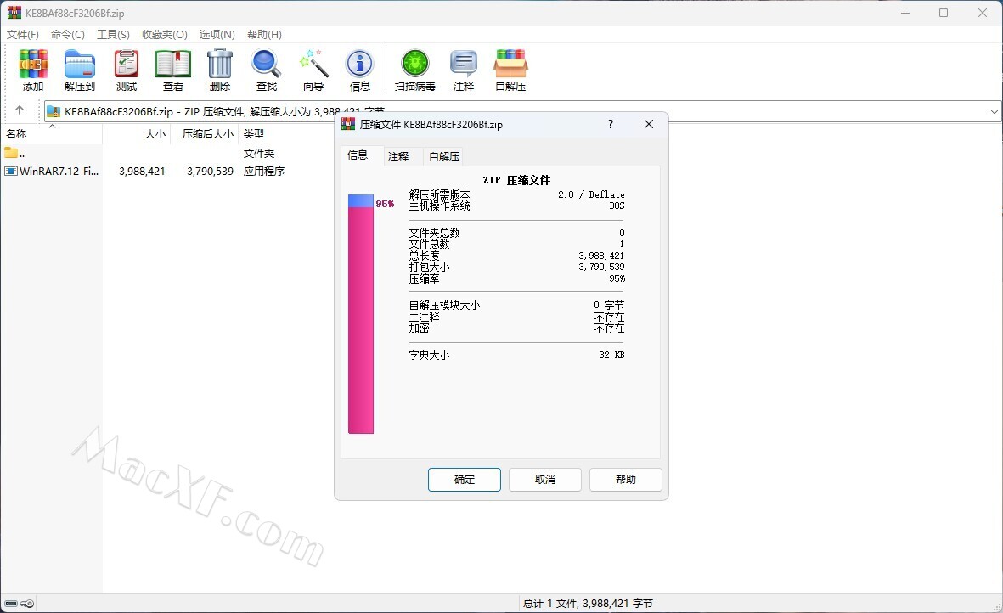
Task: Close the archive info dialog
Action: (649, 124)
